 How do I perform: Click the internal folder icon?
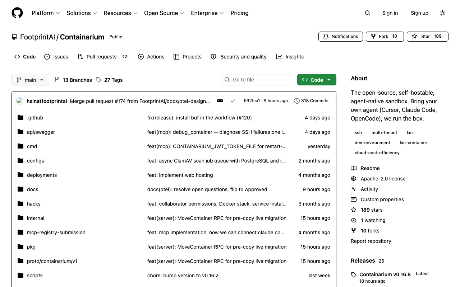click(x=20, y=218)
